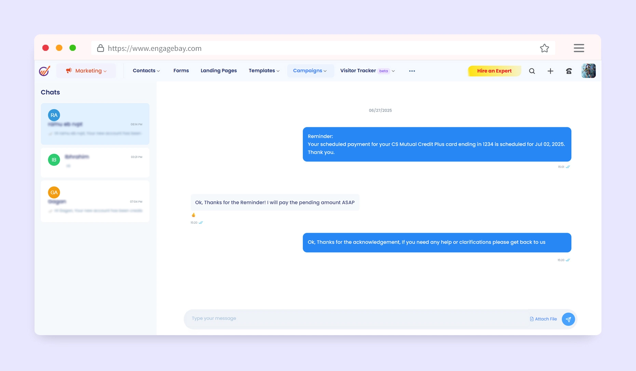The image size is (636, 371).
Task: Open the search magnifier icon
Action: [532, 71]
